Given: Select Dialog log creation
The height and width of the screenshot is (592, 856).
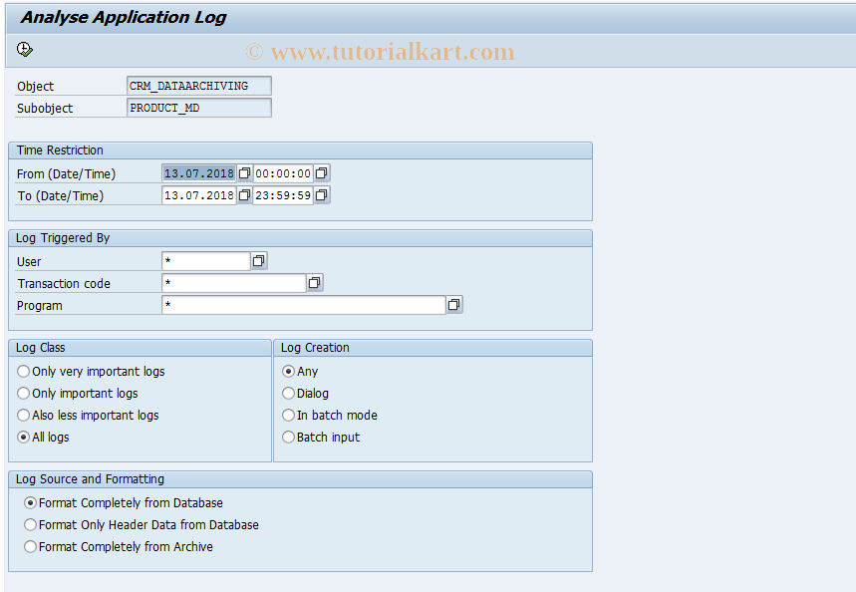Looking at the screenshot, I should 288,393.
